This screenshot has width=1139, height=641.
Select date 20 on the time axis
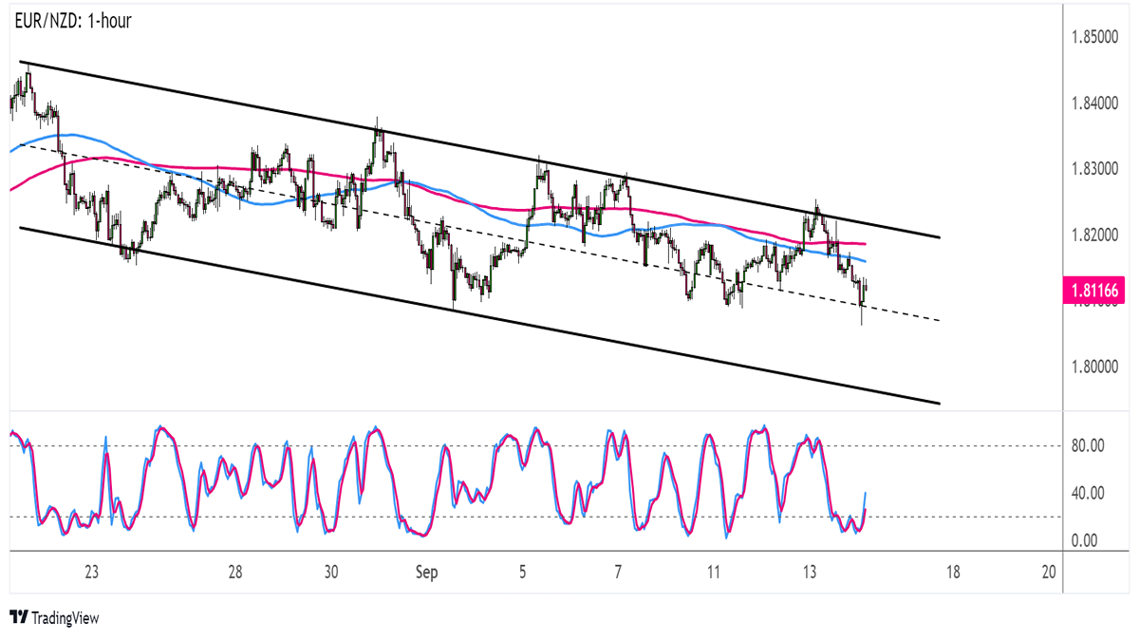(1049, 573)
